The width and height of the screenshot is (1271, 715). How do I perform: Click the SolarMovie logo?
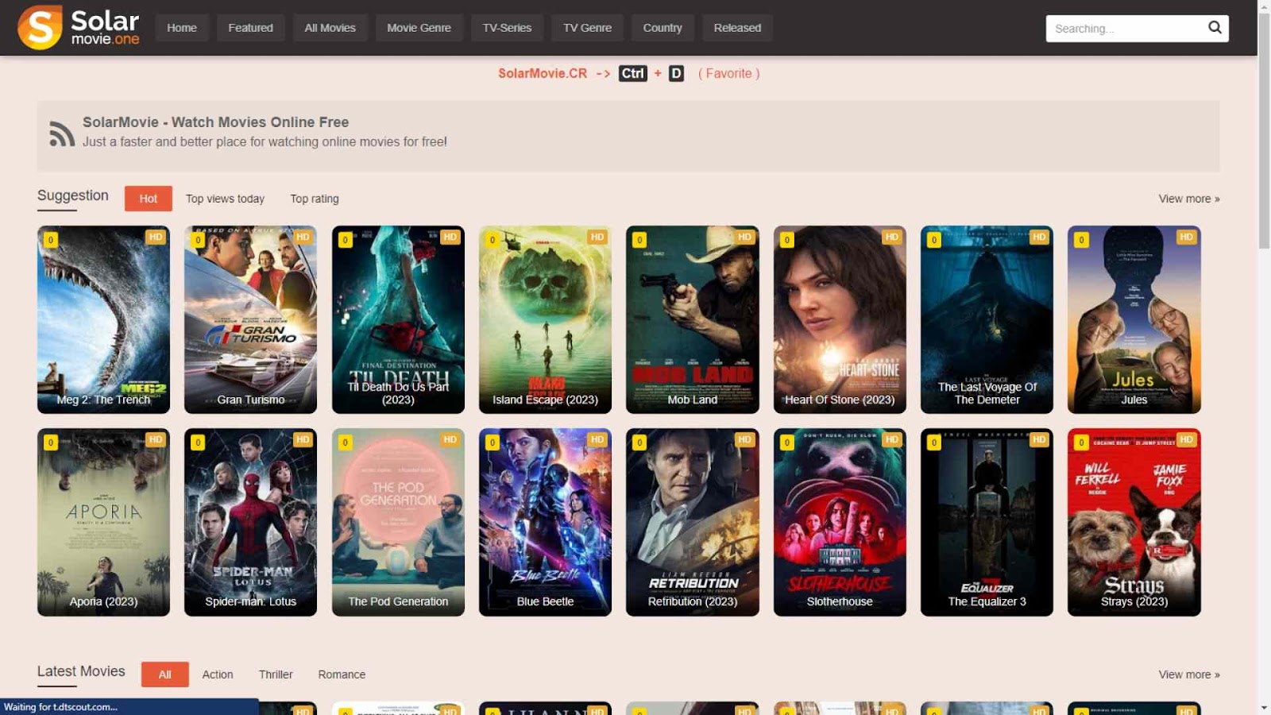click(x=79, y=28)
